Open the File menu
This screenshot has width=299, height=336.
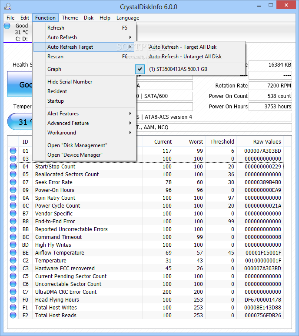[x=10, y=18]
